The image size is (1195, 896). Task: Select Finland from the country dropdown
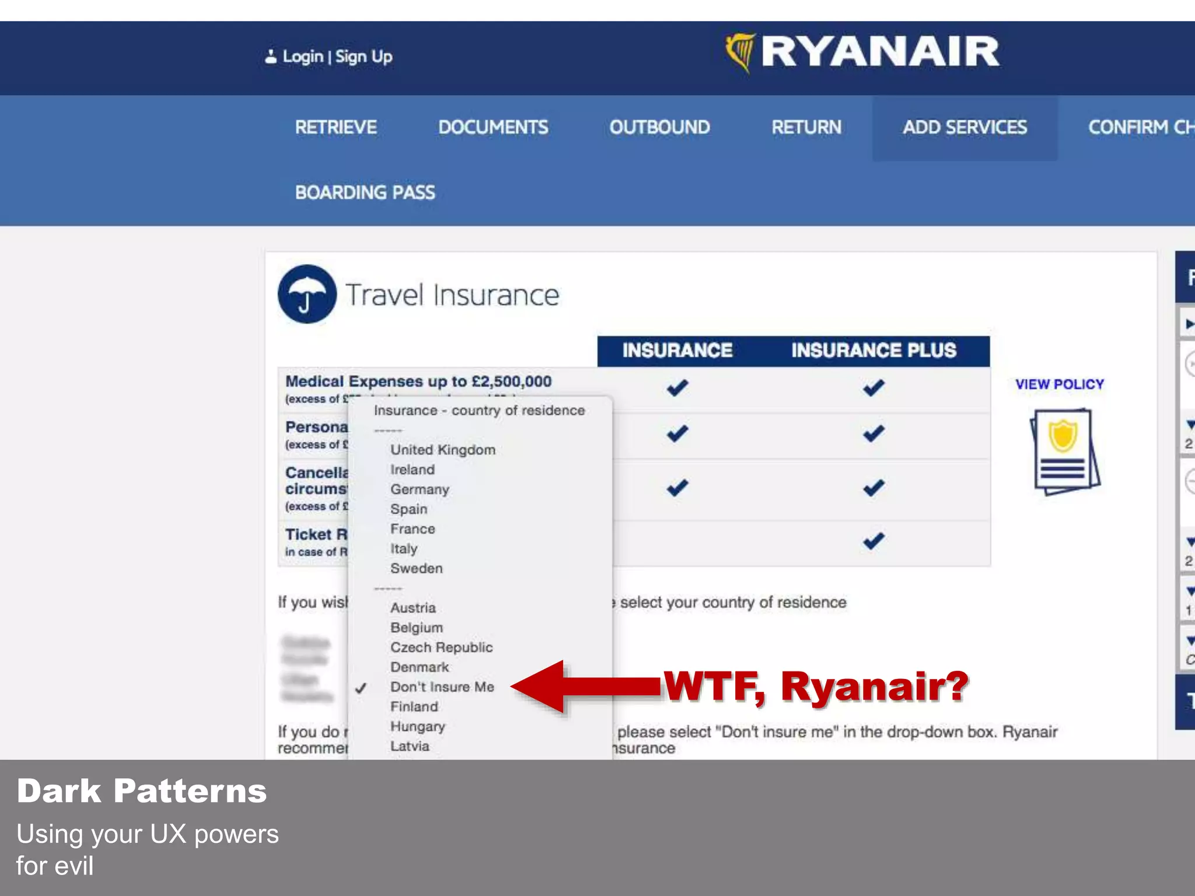coord(414,707)
